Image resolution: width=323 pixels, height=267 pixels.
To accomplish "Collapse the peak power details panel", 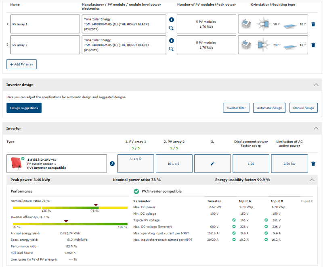I will (x=311, y=180).
